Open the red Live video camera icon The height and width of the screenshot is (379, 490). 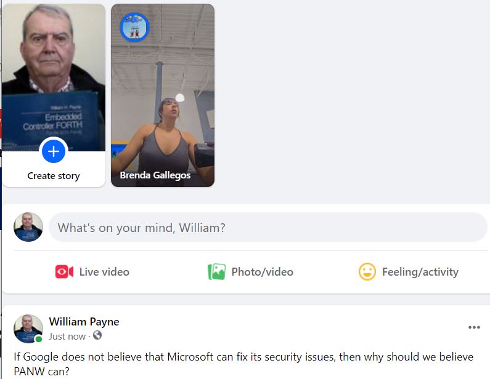[x=64, y=272]
